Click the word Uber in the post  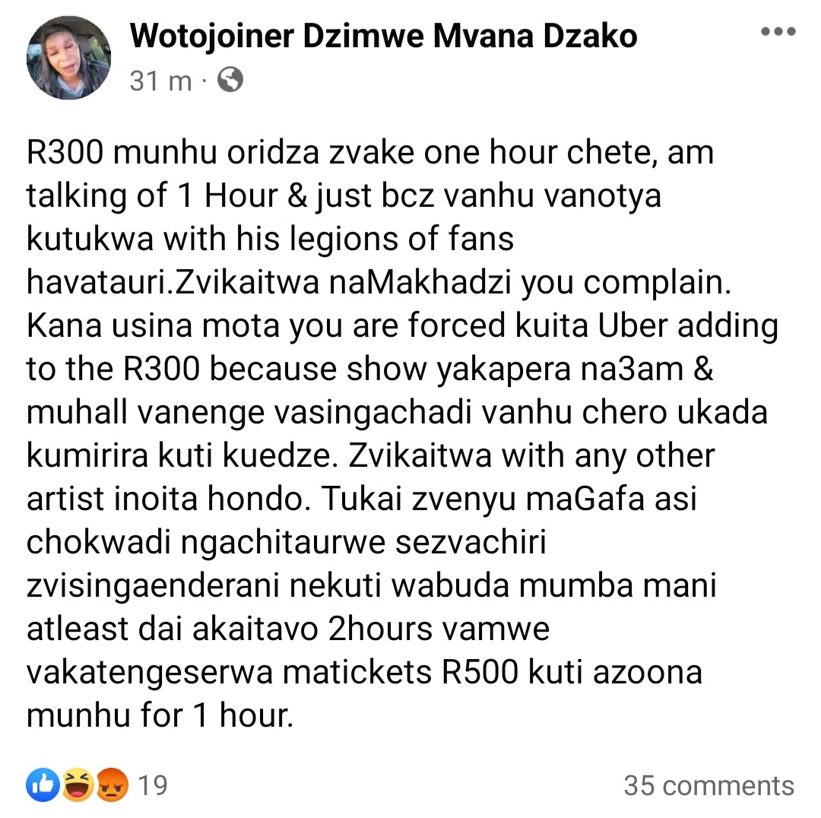(x=632, y=325)
